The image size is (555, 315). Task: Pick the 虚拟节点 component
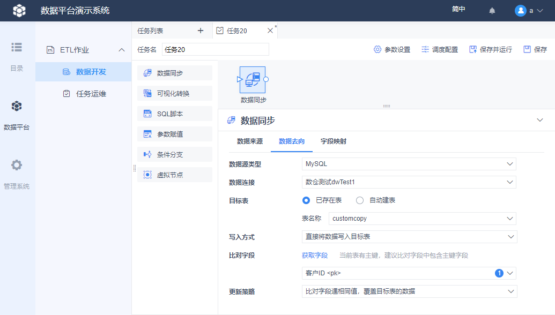click(175, 175)
